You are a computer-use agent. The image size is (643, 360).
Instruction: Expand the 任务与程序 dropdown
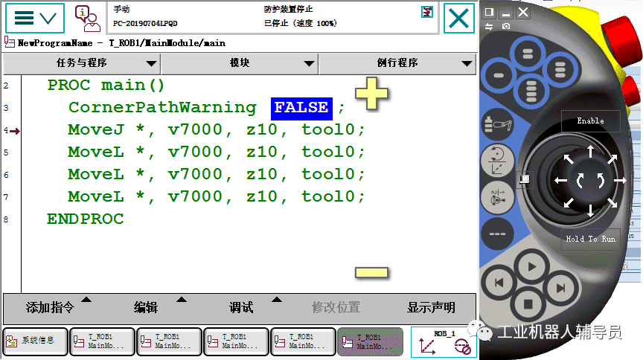click(x=82, y=63)
